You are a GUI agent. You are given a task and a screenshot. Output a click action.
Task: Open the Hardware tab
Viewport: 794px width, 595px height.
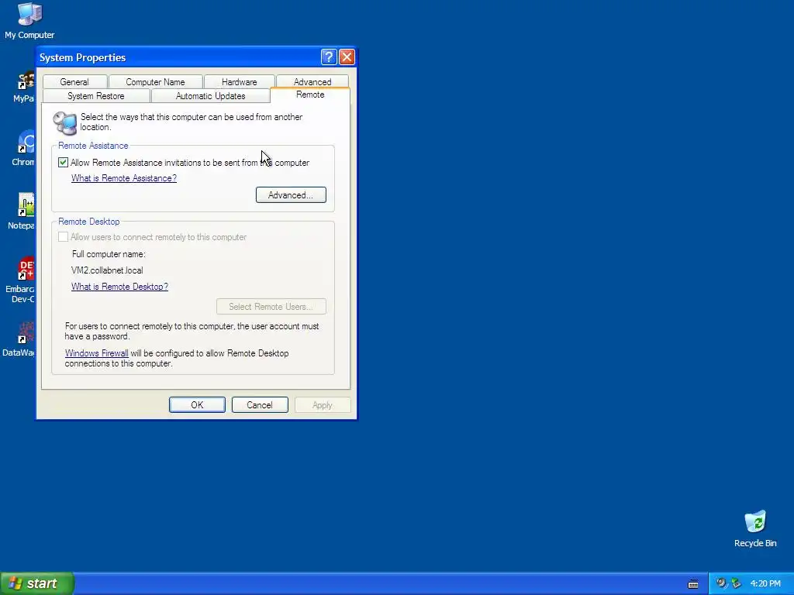[x=239, y=82]
